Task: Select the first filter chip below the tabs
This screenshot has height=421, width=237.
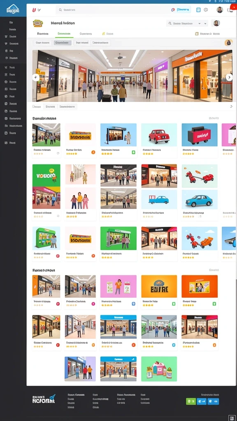Action: point(42,43)
